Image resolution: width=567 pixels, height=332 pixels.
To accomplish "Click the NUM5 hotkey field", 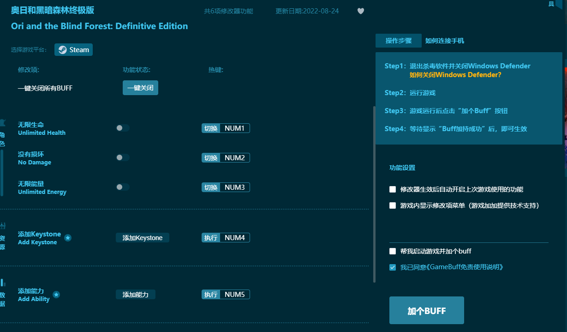I will (x=234, y=295).
